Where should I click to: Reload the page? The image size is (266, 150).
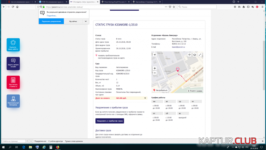click(13, 7)
